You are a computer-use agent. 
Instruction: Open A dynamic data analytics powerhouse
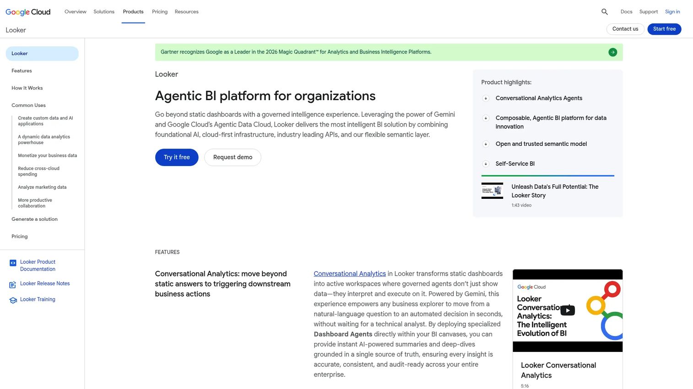(44, 140)
